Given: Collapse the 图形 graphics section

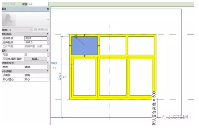Looking at the screenshot, I should [x=48, y=50].
